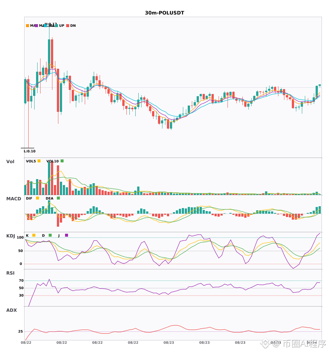Click the KDJ axis value 100
The width and height of the screenshot is (329, 353).
click(20, 237)
